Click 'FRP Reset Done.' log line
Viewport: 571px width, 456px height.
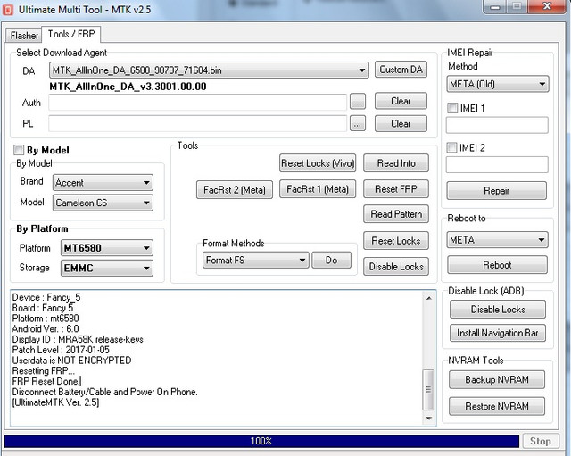pos(46,381)
